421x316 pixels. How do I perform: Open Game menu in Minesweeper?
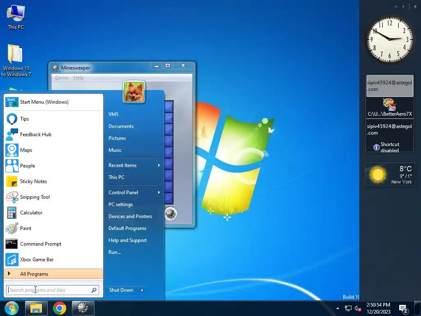[x=62, y=78]
